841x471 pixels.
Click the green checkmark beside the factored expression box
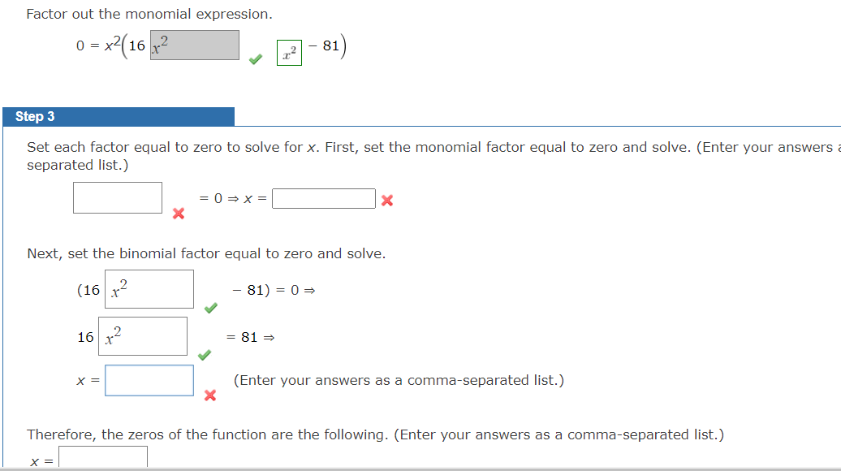click(x=254, y=58)
